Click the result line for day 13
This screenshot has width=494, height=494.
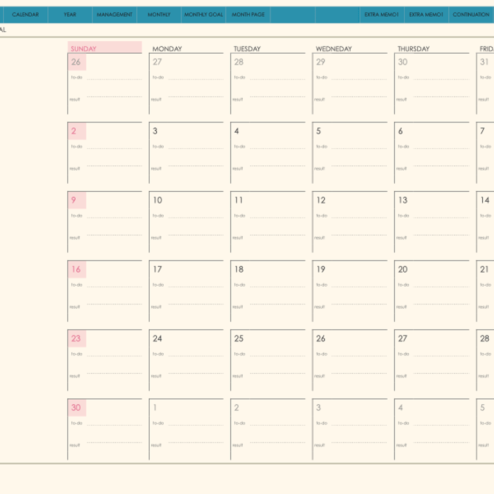(441, 235)
